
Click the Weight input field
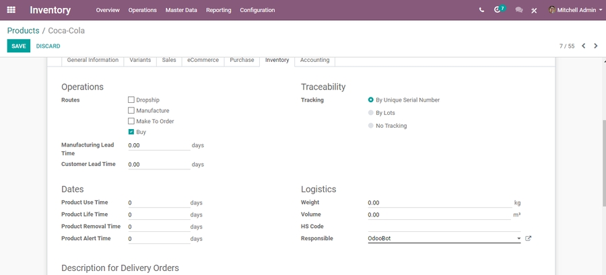pos(439,202)
